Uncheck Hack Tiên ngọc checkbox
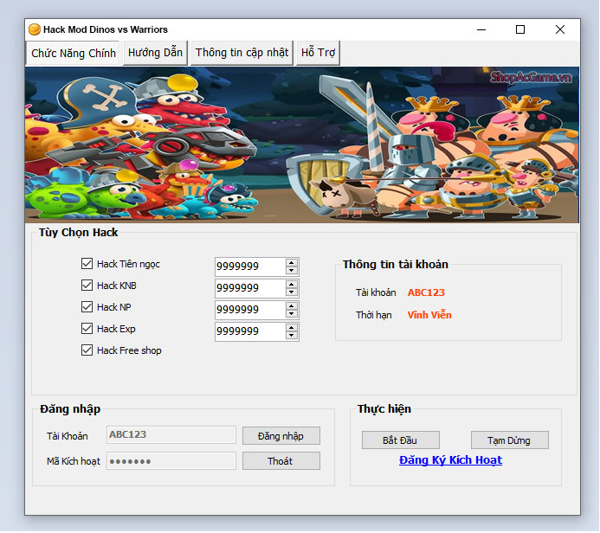This screenshot has height=533, width=600. click(x=87, y=263)
